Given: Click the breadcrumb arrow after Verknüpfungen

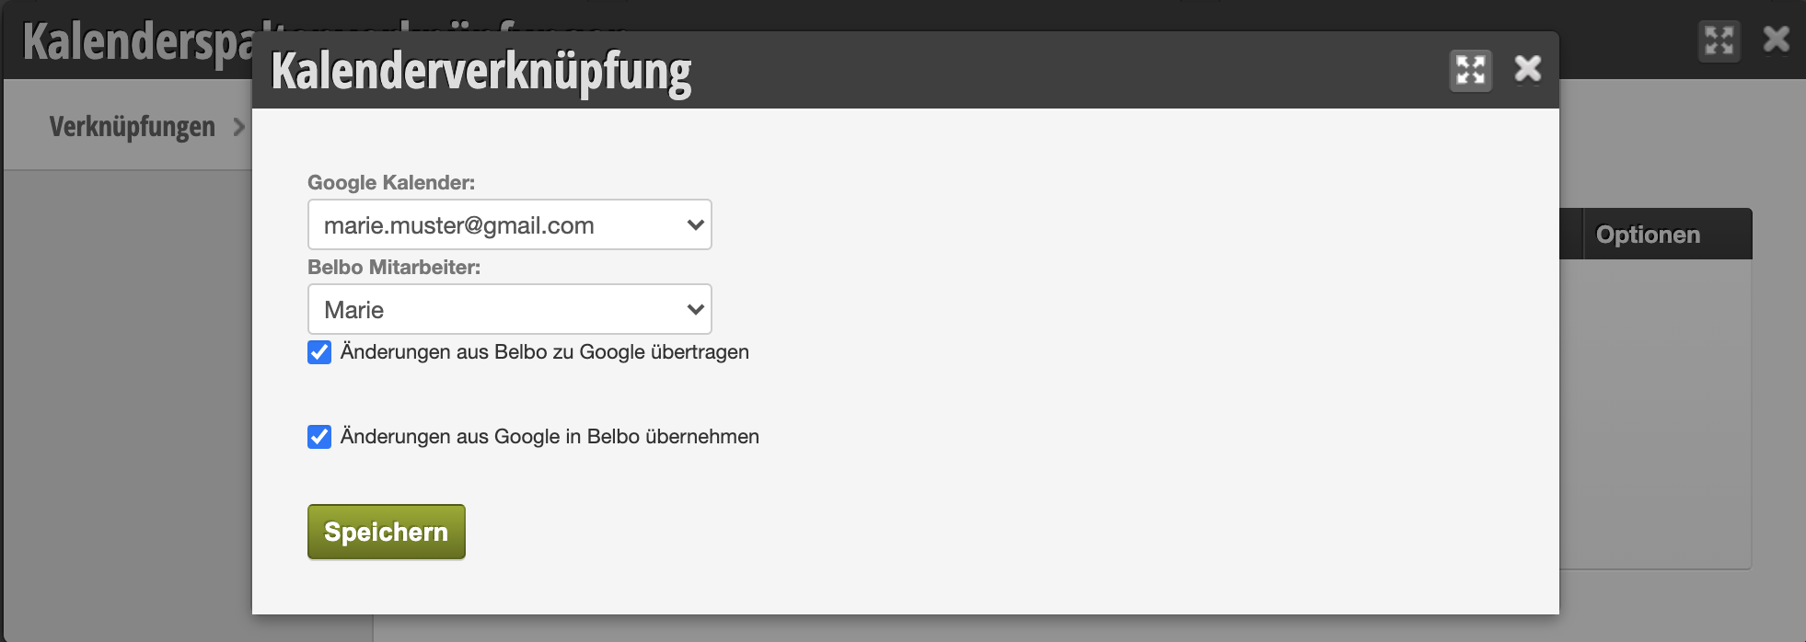Looking at the screenshot, I should [x=239, y=127].
